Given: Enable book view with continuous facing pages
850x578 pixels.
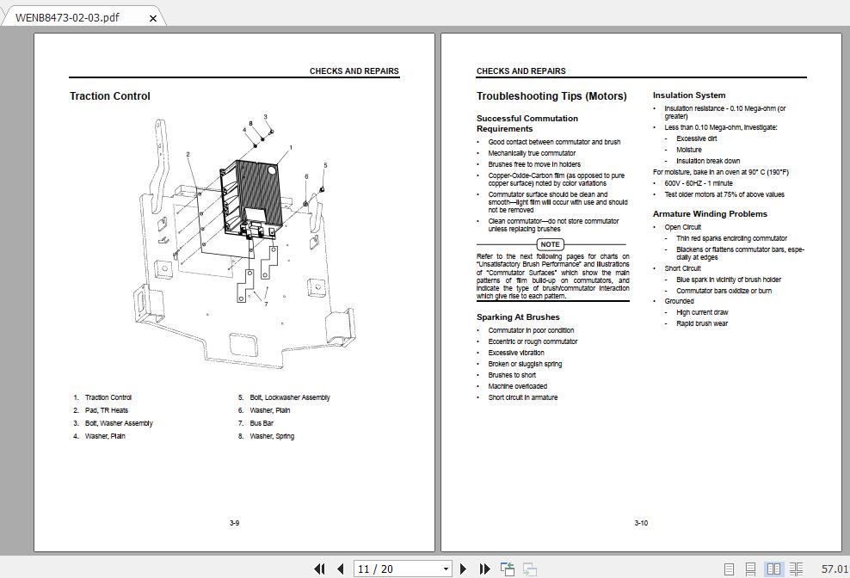Looking at the screenshot, I should pos(797,569).
